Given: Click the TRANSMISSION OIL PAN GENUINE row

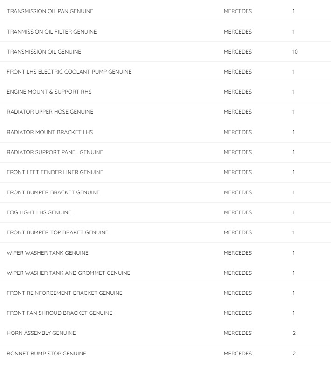Looking at the screenshot, I should pyautogui.click(x=50, y=11).
